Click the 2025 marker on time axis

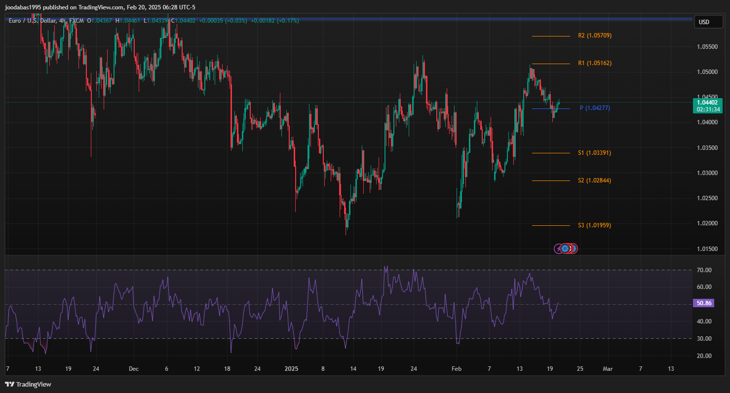tap(291, 368)
